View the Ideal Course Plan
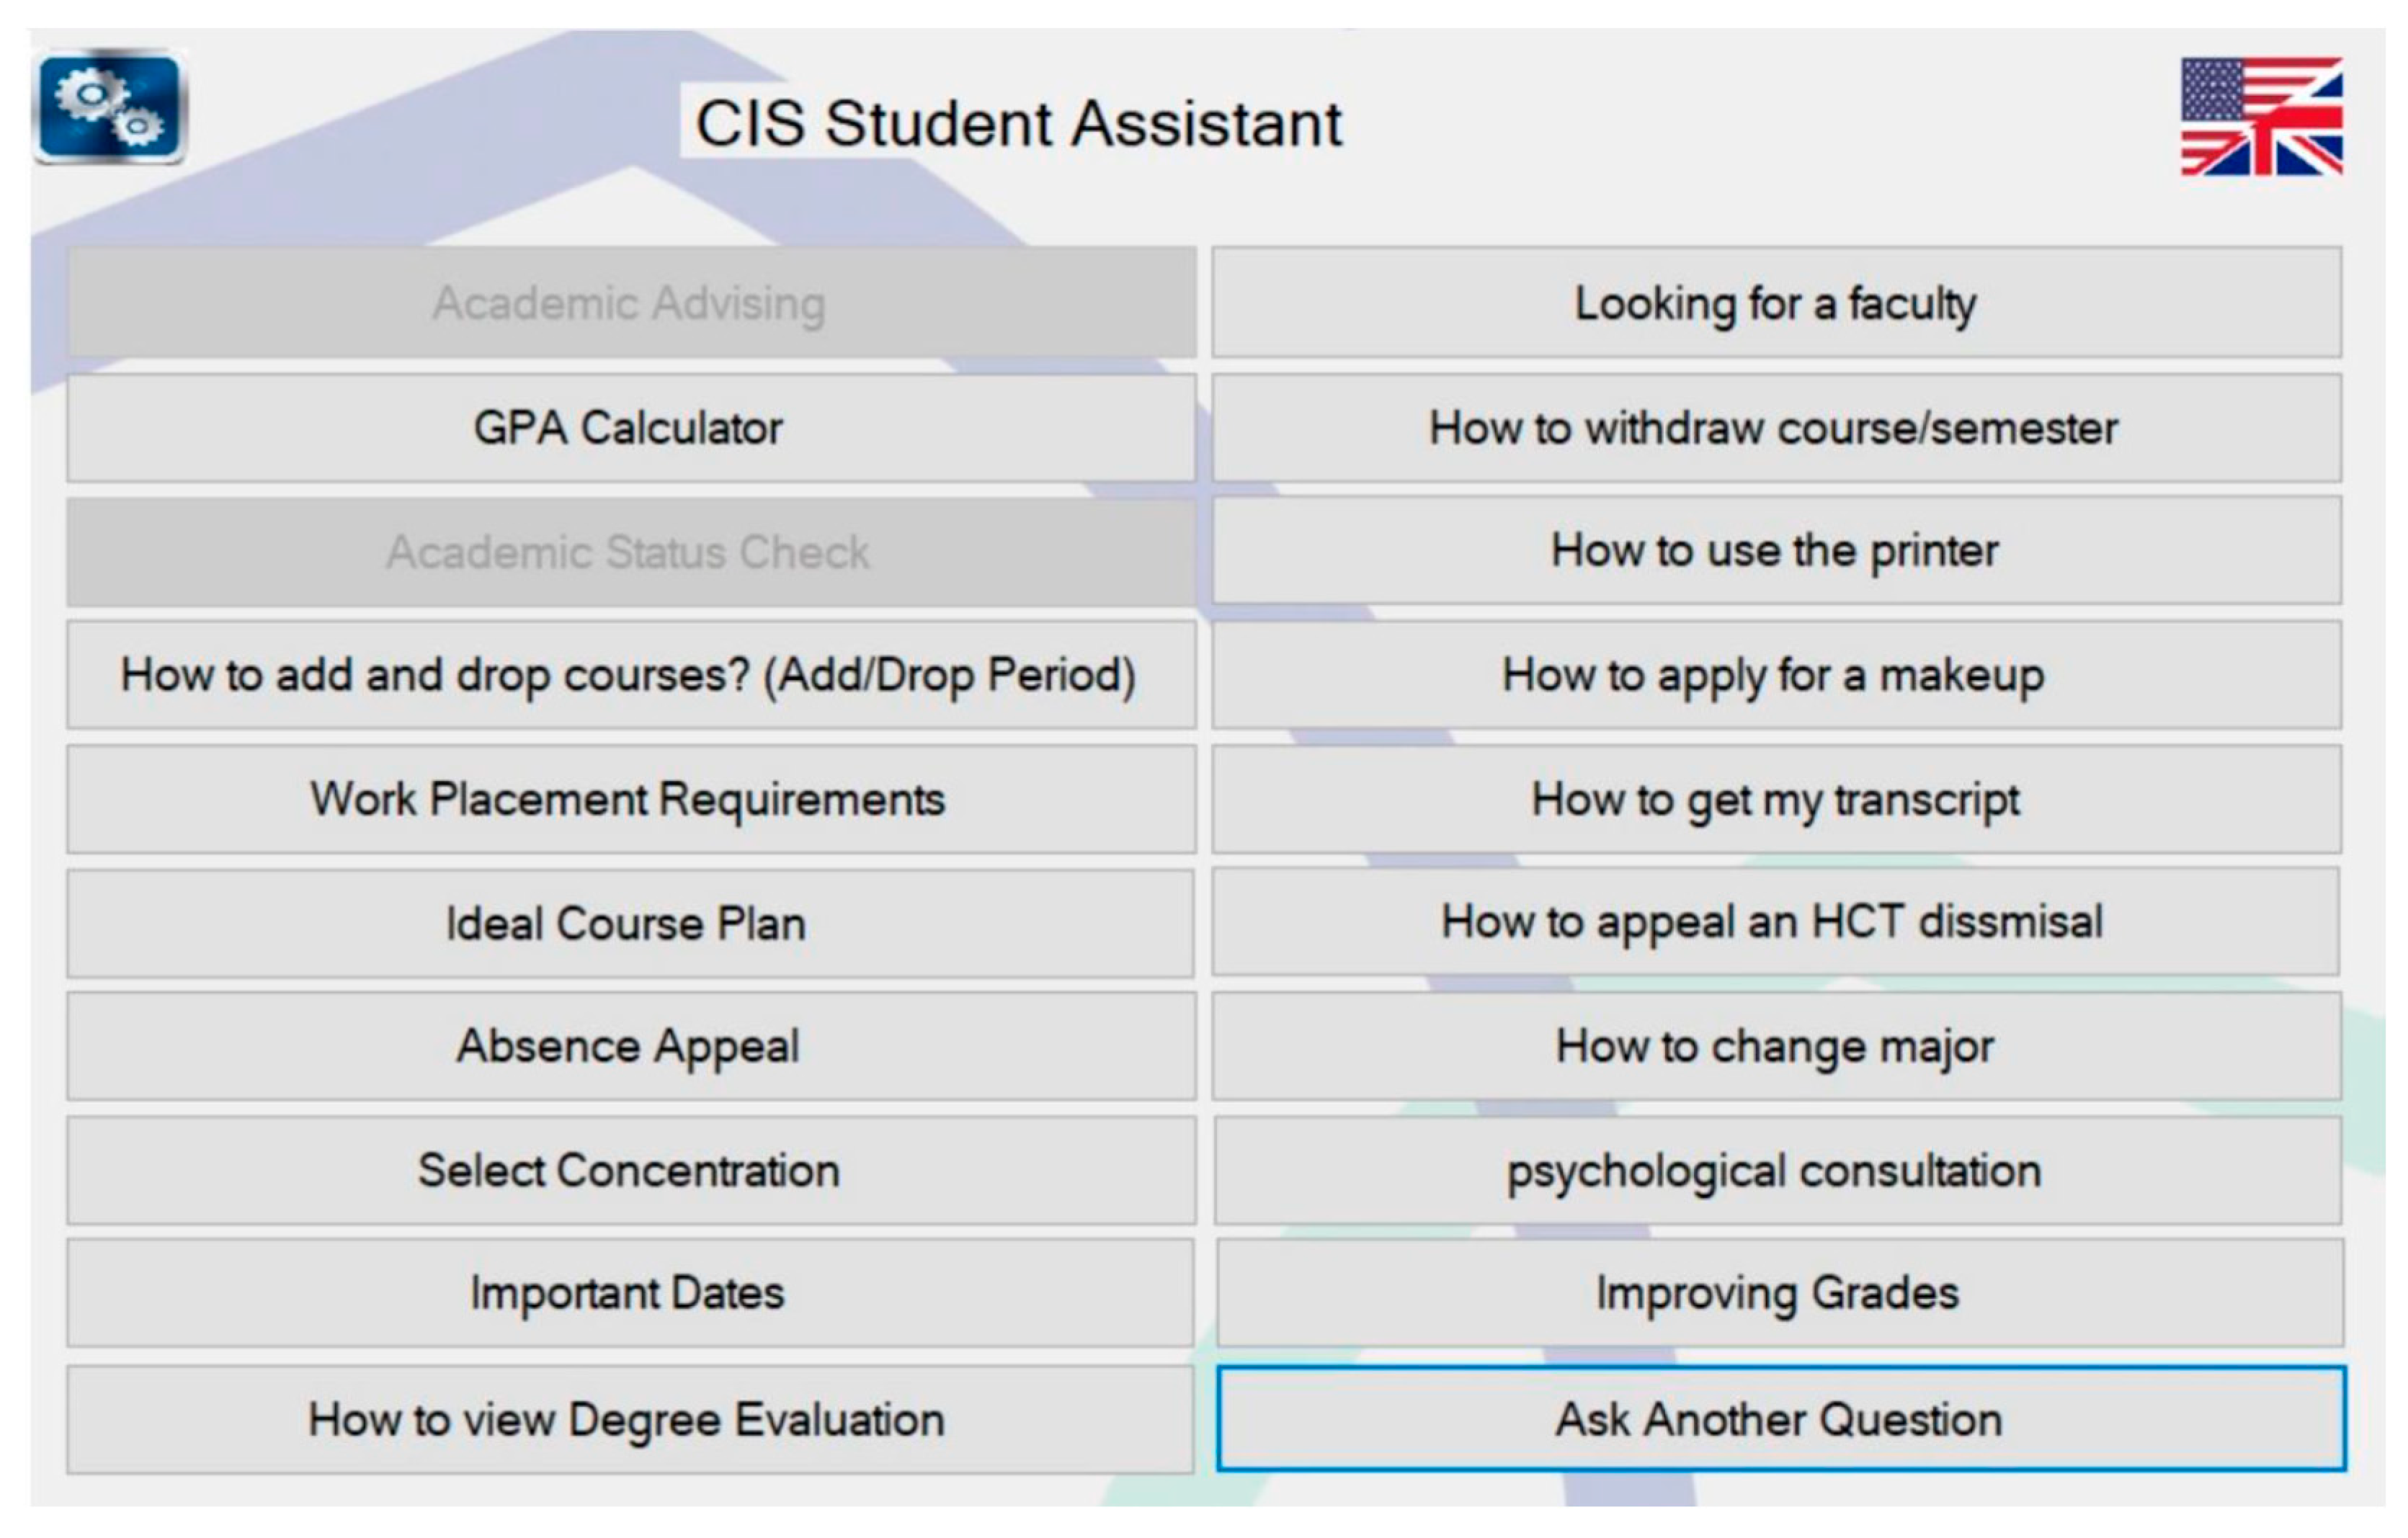This screenshot has width=2408, height=1538. (x=630, y=923)
